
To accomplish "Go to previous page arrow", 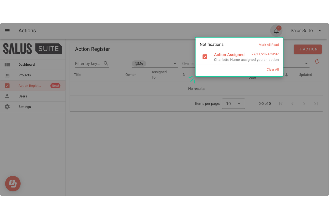I will coord(292,104).
